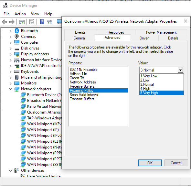Click Show/Hide console tree toolbar icon
The image size is (191, 186).
[22, 22]
